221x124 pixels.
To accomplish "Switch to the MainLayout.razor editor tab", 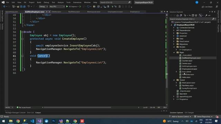I will pos(94,12).
